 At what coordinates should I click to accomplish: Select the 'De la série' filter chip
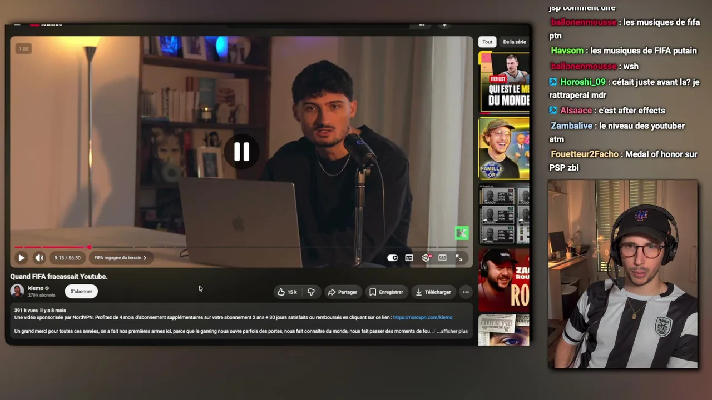tap(514, 42)
